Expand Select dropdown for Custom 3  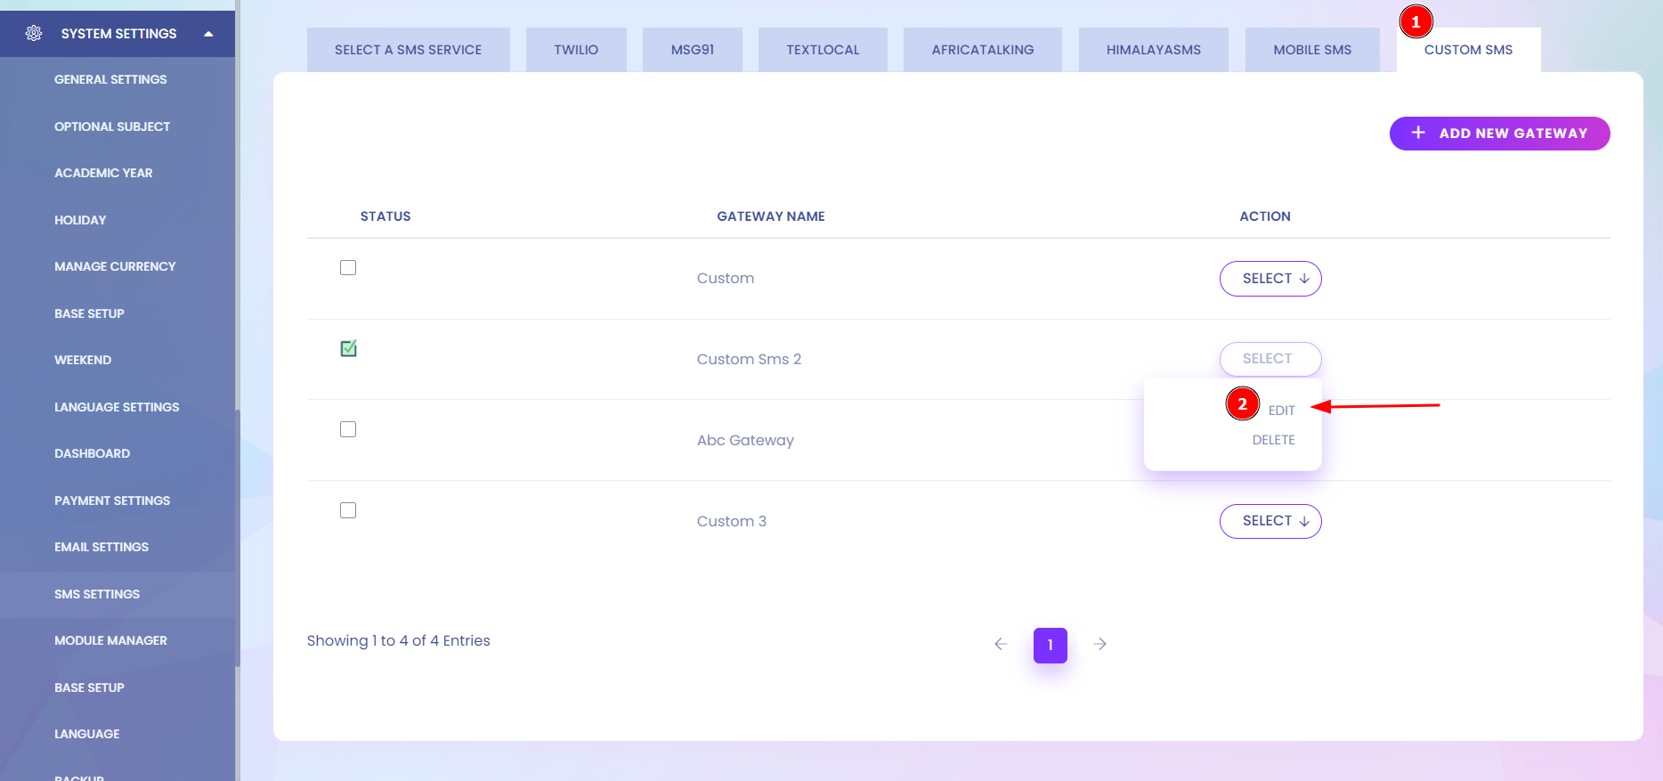tap(1270, 521)
